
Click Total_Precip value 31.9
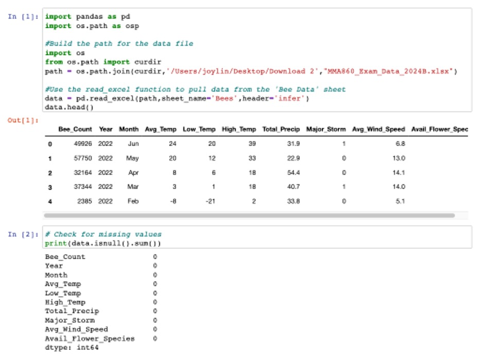(x=294, y=143)
